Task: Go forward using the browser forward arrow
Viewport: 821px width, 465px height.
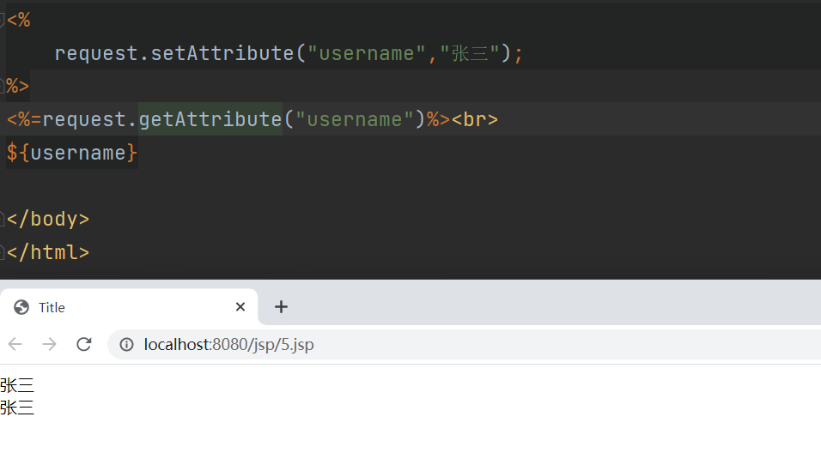Action: point(49,344)
